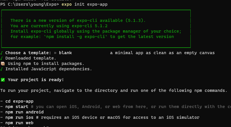This screenshot has width=231, height=127.
Task: Click 'Install expo-cli globally using the package manager' line
Action: tap(96, 31)
